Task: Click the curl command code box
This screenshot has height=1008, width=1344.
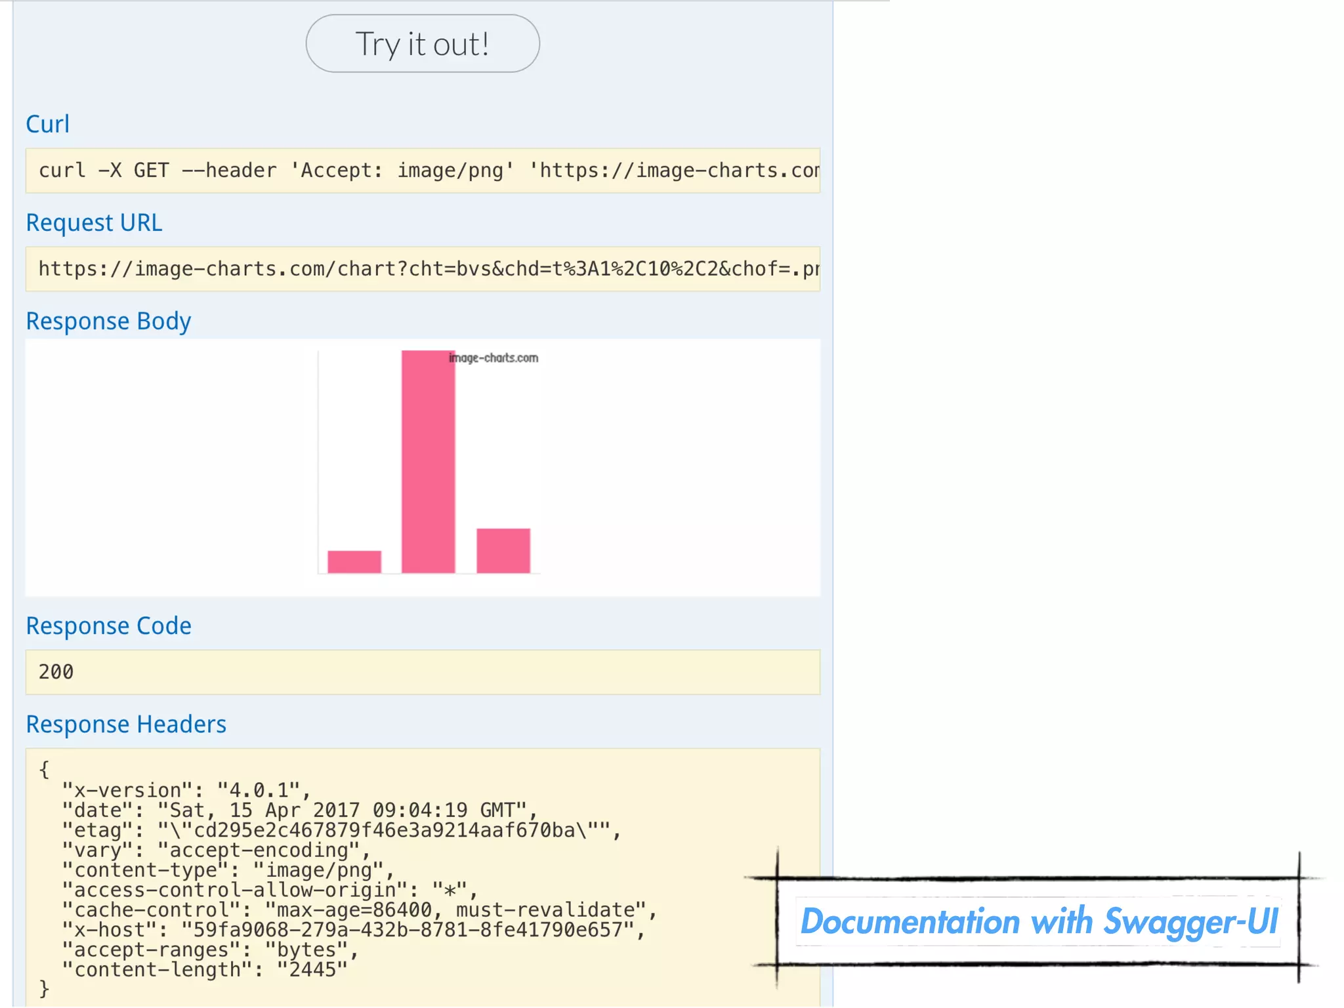Action: [423, 171]
